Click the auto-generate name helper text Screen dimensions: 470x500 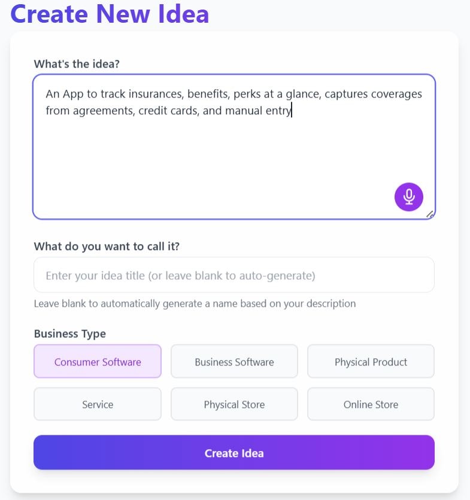pos(195,303)
